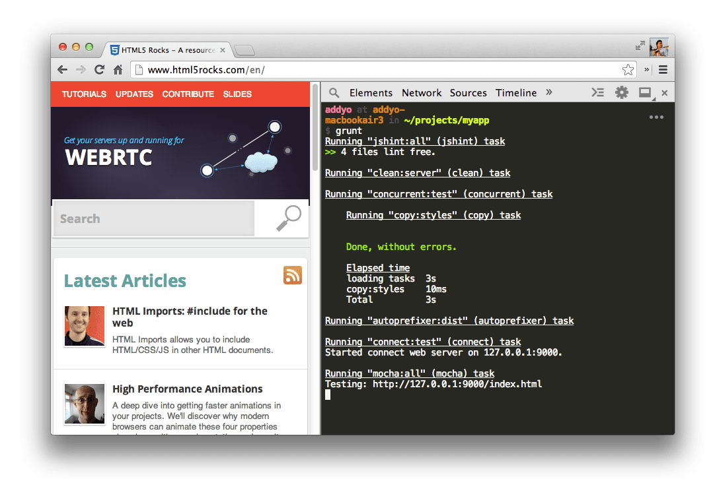This screenshot has width=715, height=479.
Task: Click the RSS feed icon
Action: [292, 275]
